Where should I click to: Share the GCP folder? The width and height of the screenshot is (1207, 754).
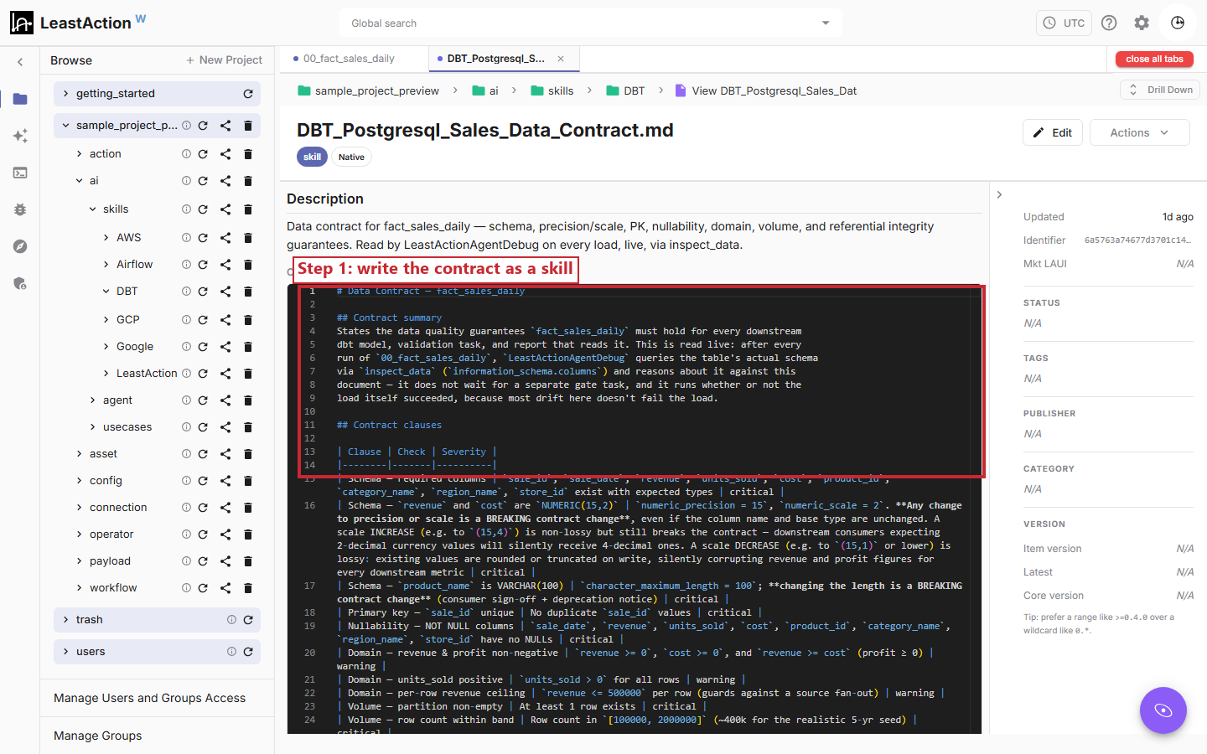click(225, 320)
